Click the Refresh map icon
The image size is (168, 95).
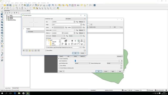tap(49, 5)
